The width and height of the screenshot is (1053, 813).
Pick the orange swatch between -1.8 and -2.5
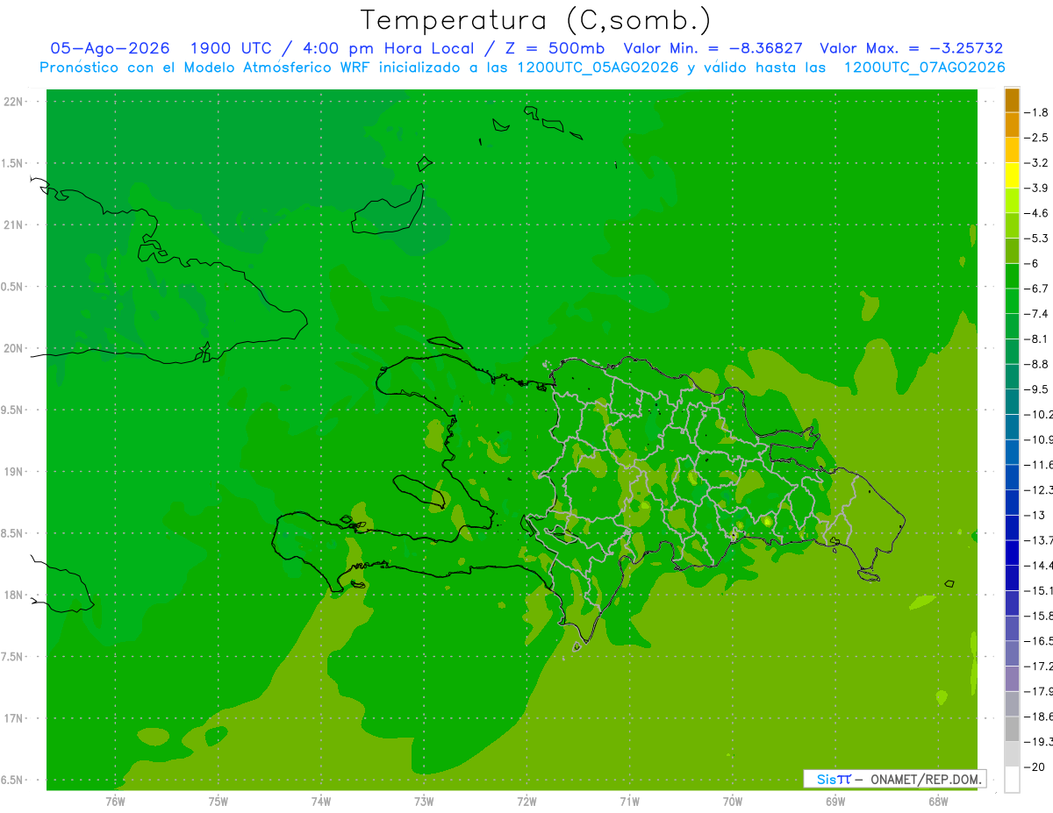[1012, 125]
